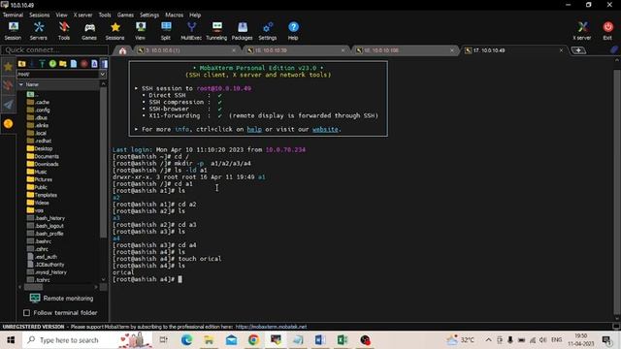This screenshot has height=349, width=621.
Task: Open the X server menu
Action: click(82, 15)
